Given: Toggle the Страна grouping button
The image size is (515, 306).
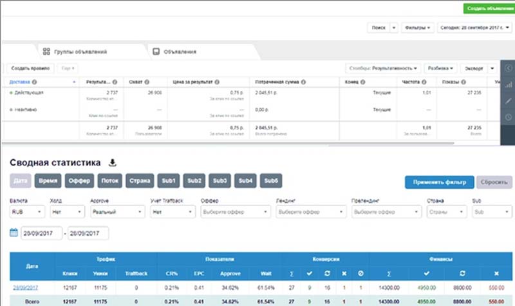Looking at the screenshot, I should (x=140, y=181).
